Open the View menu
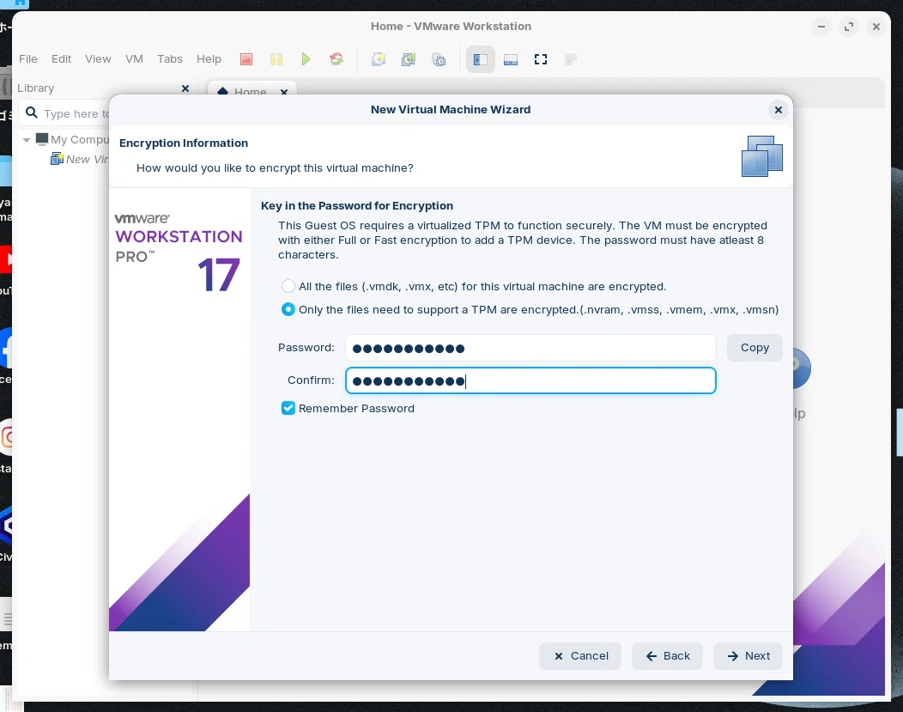The image size is (903, 712). [x=98, y=58]
